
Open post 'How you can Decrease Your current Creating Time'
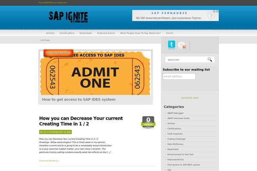[x=81, y=121]
